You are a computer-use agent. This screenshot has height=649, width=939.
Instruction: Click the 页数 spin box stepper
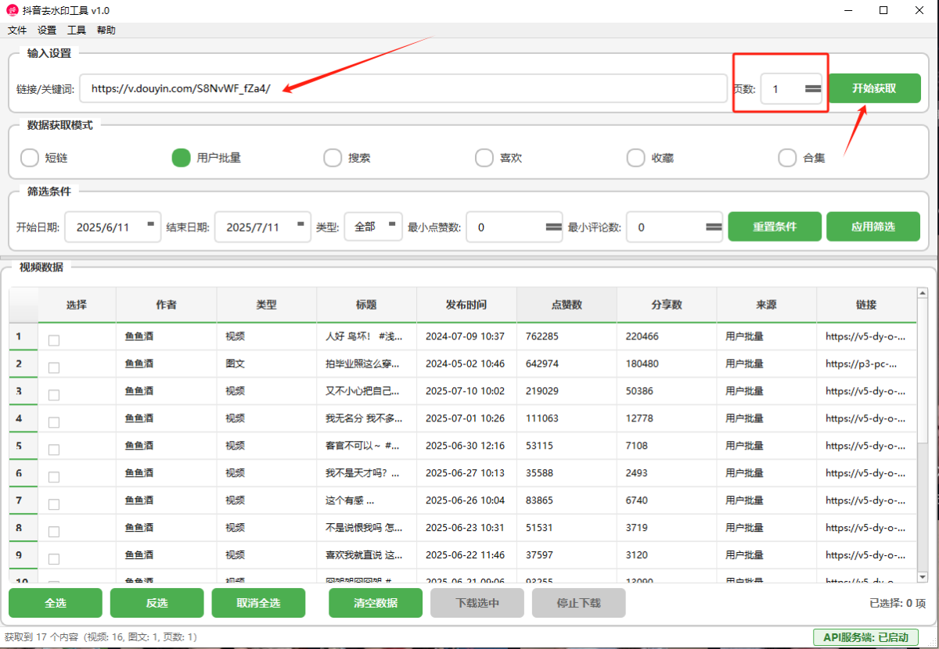813,89
